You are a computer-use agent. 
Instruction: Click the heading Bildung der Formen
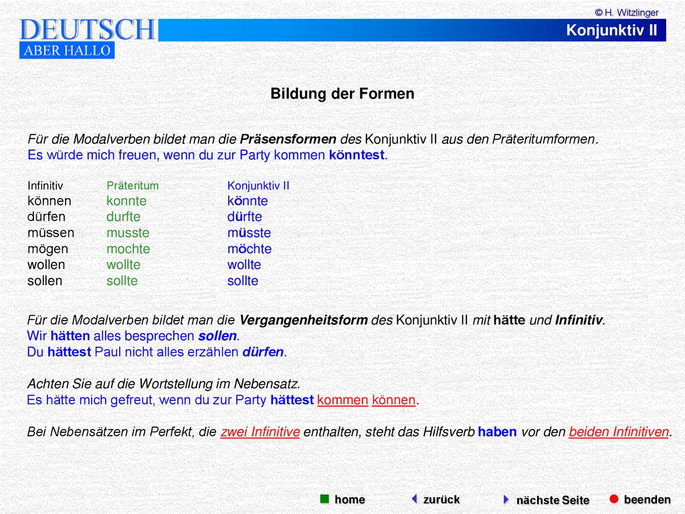[x=342, y=94]
